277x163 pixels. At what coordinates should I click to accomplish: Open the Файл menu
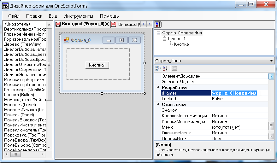coord(14,16)
